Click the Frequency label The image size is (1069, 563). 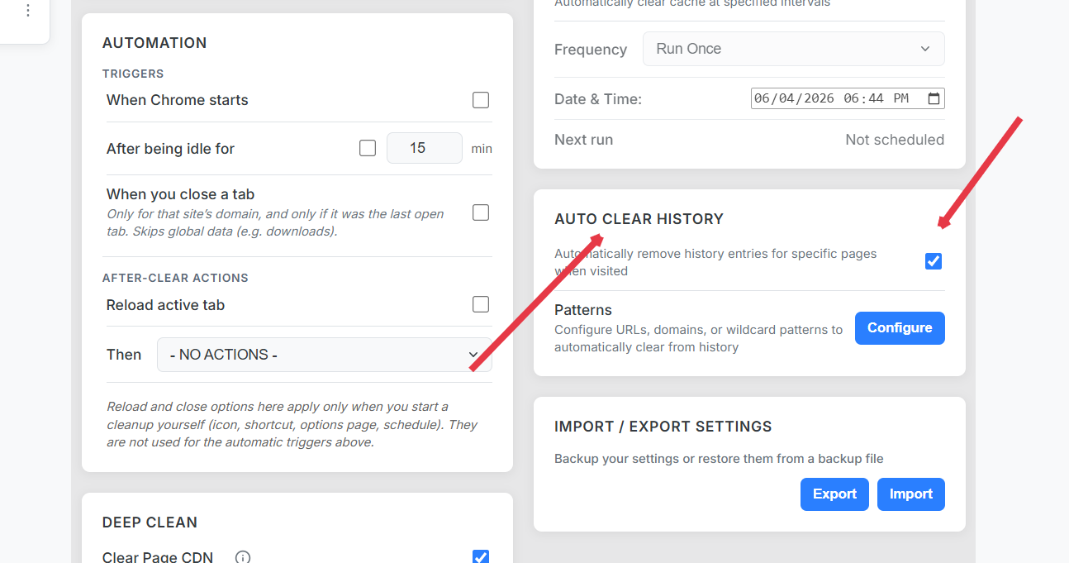tap(591, 50)
